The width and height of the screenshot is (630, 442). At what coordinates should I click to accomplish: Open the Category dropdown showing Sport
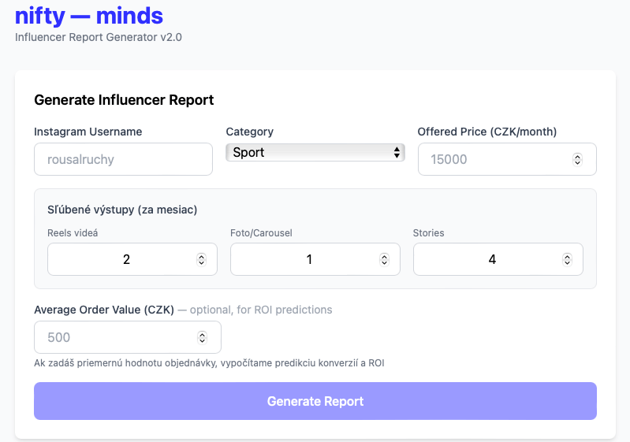pyautogui.click(x=314, y=153)
